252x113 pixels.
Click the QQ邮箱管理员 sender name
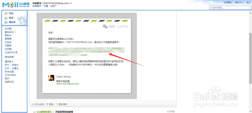point(44,112)
